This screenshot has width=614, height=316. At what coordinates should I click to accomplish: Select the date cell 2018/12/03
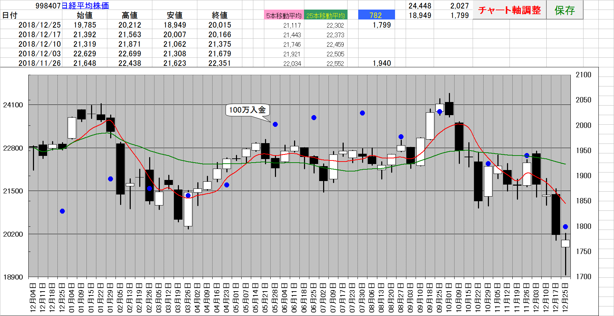(x=40, y=53)
